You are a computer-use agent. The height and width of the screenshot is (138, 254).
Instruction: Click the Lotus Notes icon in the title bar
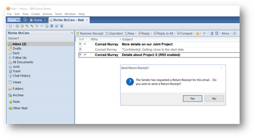click(x=8, y=8)
